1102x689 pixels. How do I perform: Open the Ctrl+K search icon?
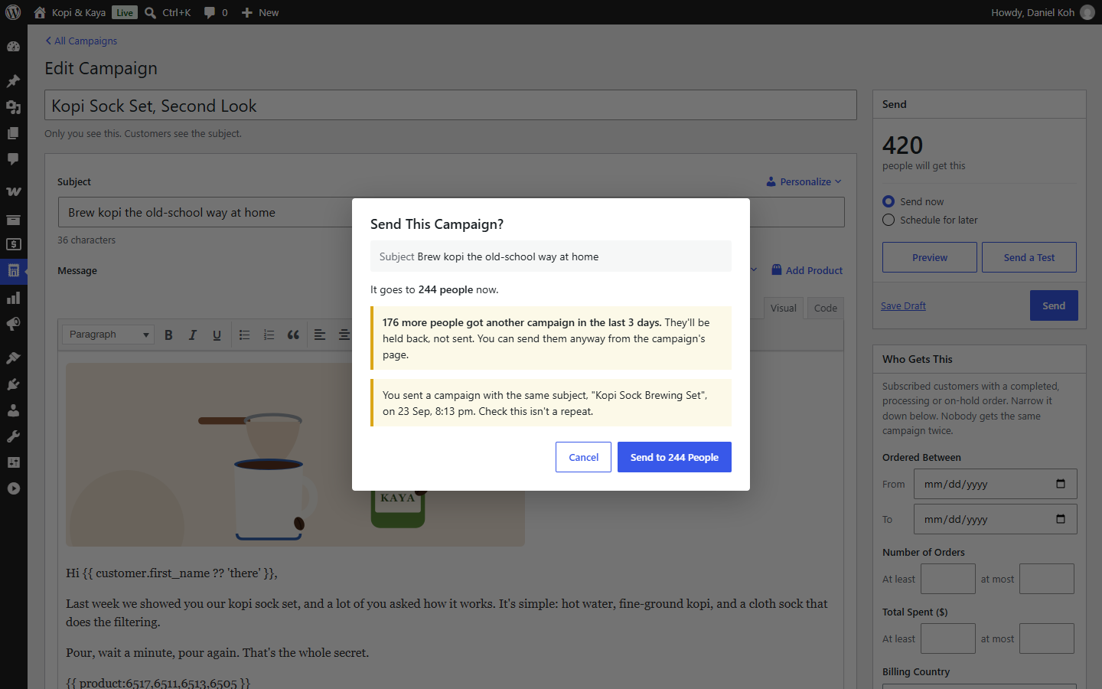[x=151, y=12]
